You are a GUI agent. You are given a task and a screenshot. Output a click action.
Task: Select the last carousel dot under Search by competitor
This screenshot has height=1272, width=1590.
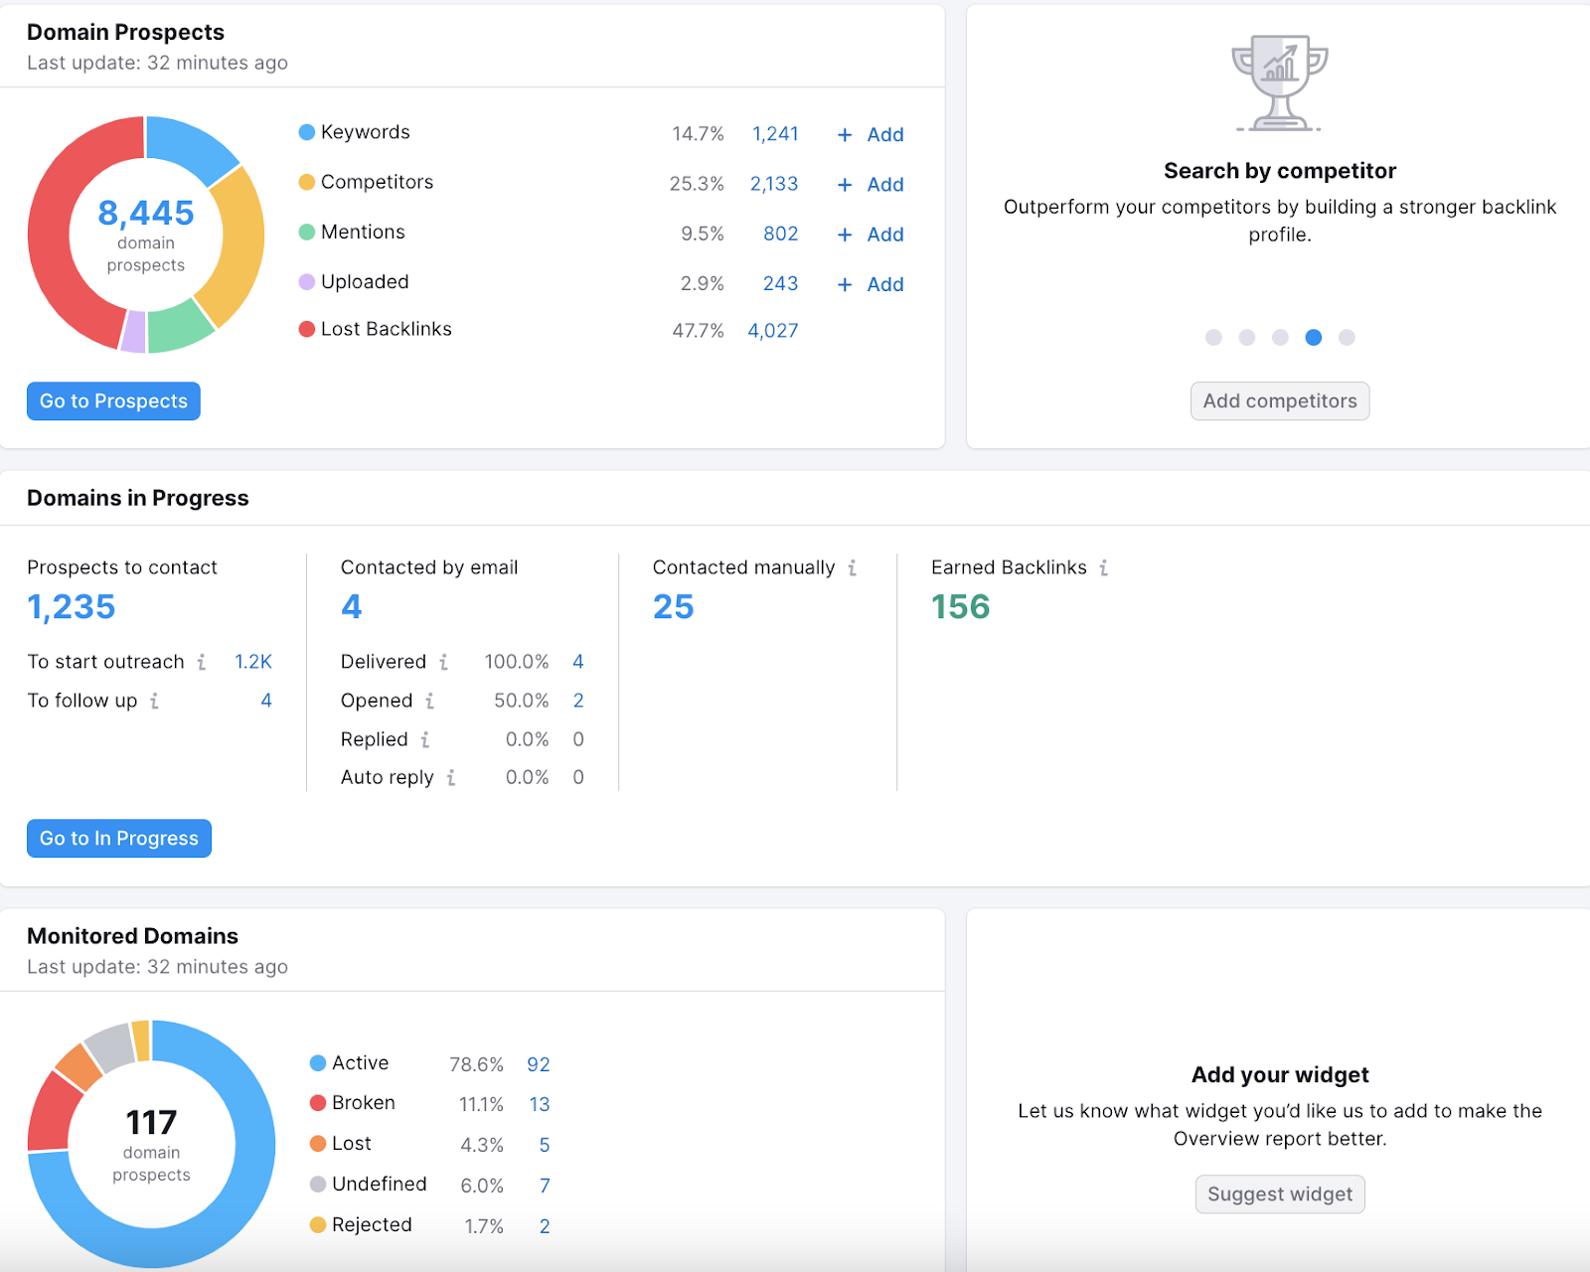[x=1347, y=338]
